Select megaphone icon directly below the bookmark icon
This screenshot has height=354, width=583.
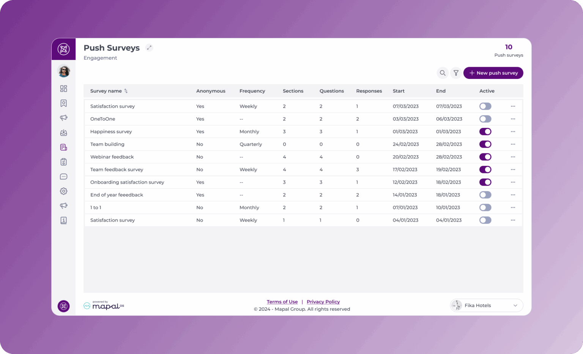(64, 118)
